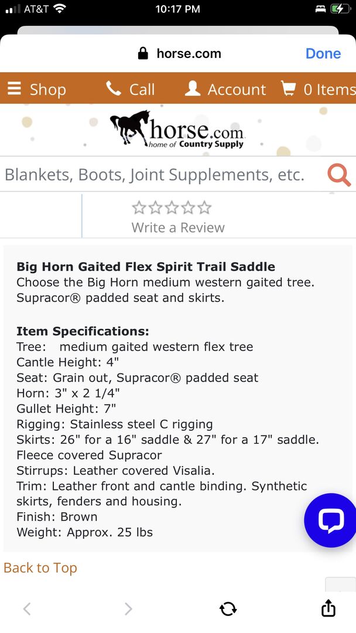Go forward with the right arrow

click(x=128, y=609)
